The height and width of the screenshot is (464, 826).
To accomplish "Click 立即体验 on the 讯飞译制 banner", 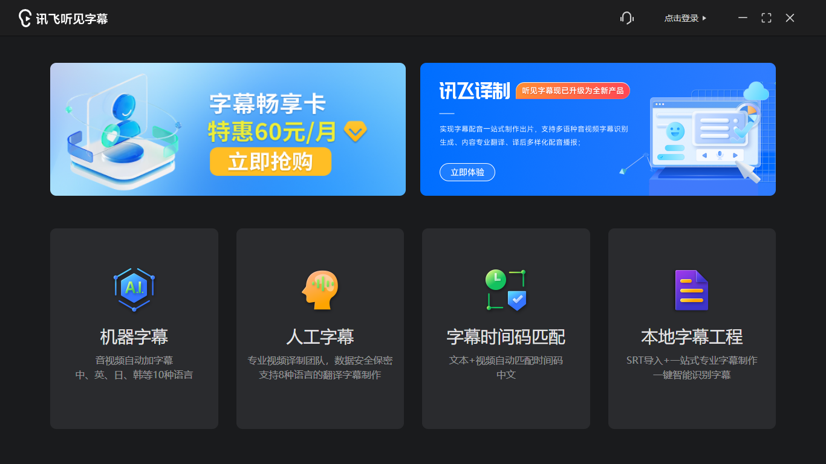I will [467, 172].
